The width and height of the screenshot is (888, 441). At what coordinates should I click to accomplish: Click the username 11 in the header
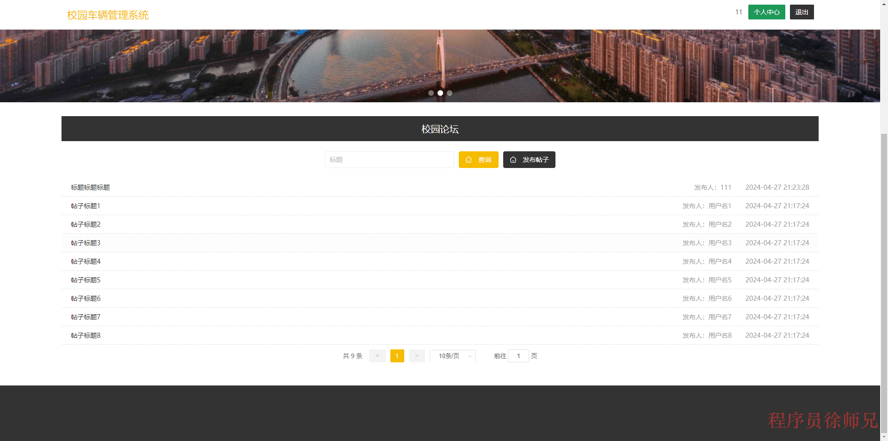tap(738, 12)
